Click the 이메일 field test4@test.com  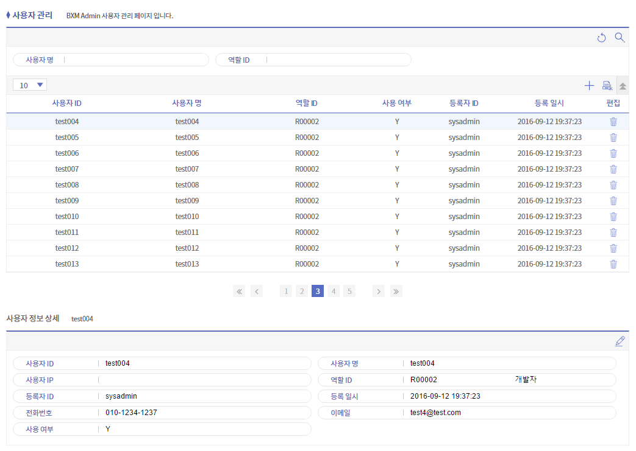click(x=467, y=413)
